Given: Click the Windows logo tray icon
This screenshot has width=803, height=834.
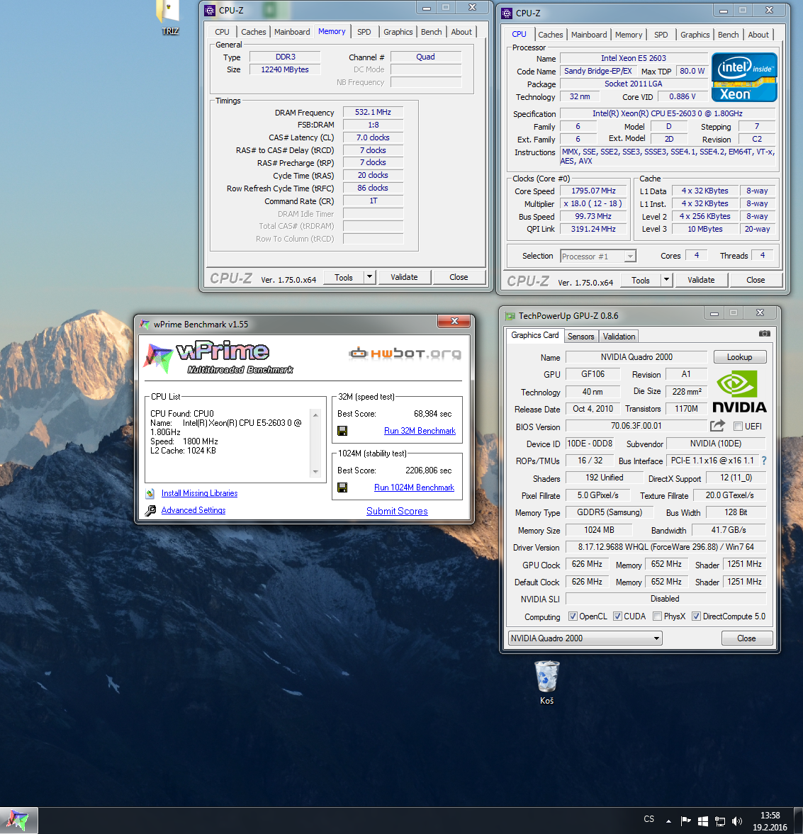Looking at the screenshot, I should click(702, 821).
